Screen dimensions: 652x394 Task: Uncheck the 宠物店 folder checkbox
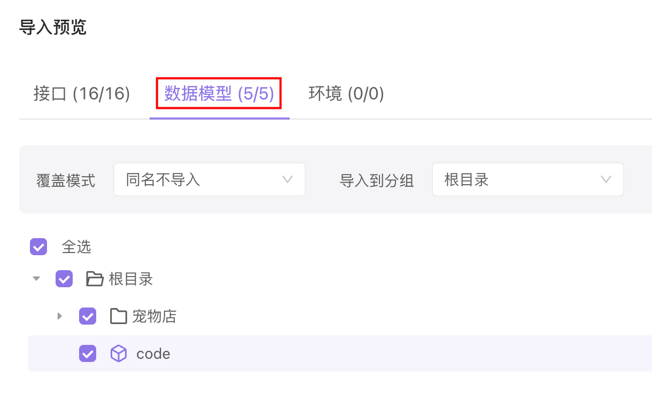click(x=88, y=316)
